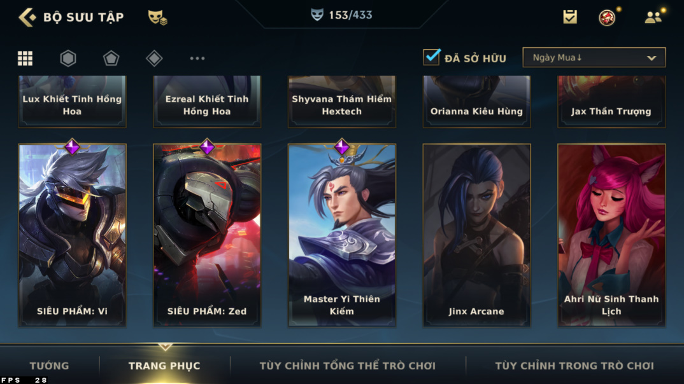Open the Orianna Kiêu Hùng skin card
This screenshot has width=684, height=384.
476,102
